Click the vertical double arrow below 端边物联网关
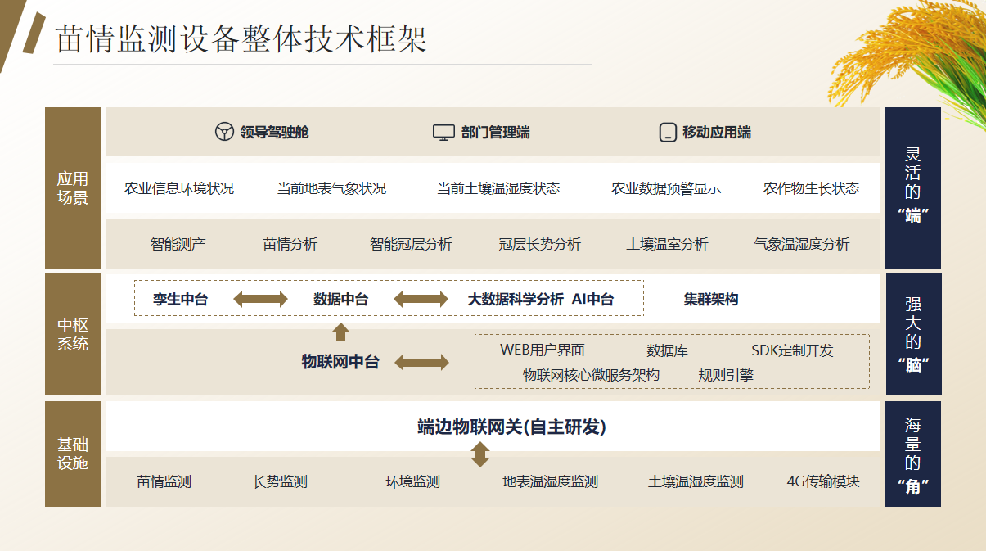The height and width of the screenshot is (551, 986). point(480,453)
